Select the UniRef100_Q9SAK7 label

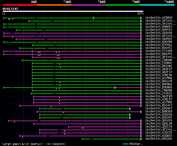[x=159, y=109]
